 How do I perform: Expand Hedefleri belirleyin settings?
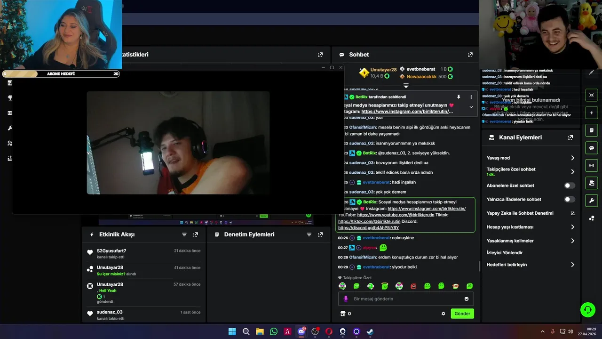572,265
